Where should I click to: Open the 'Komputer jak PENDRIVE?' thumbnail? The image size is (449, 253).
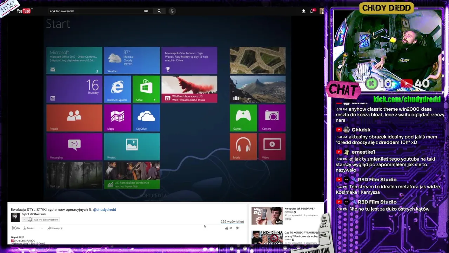click(267, 215)
